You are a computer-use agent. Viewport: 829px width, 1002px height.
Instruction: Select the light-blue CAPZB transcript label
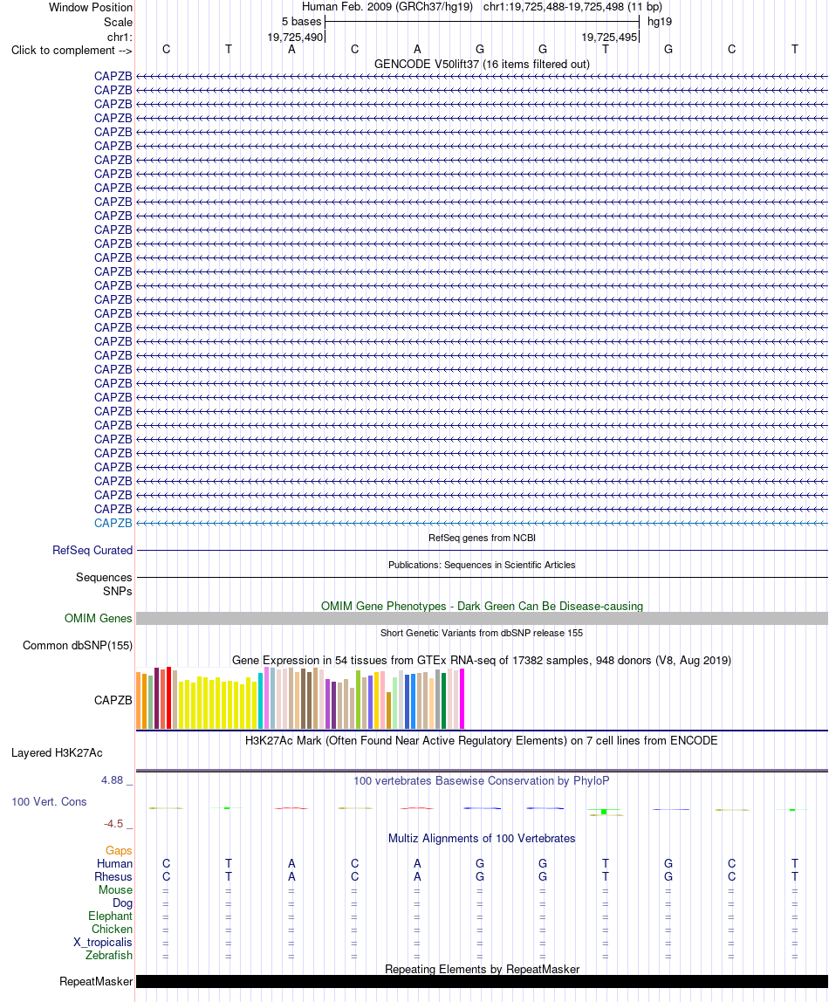113,523
